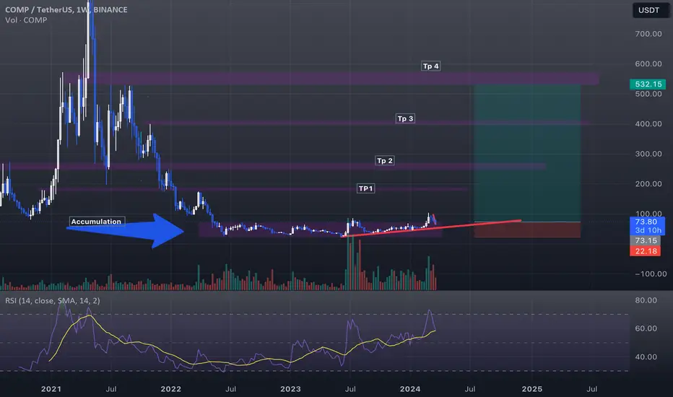The width and height of the screenshot is (673, 397).
Task: Select the red stop-loss zone of position
Action: click(x=527, y=230)
